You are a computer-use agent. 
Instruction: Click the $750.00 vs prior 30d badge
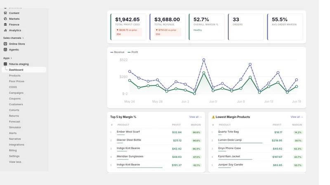pyautogui.click(x=168, y=32)
